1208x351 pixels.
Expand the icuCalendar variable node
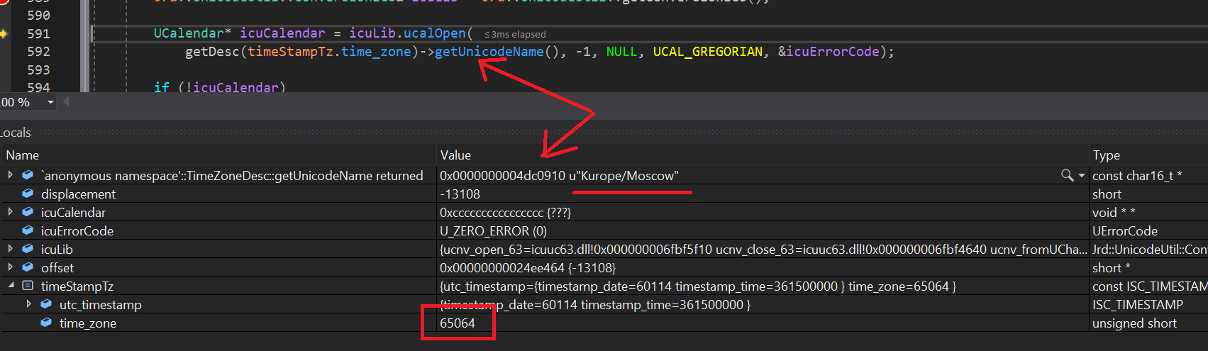click(x=10, y=212)
